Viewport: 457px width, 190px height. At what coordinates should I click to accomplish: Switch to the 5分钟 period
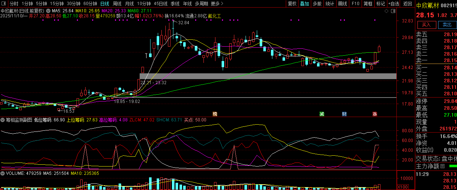click(x=41, y=4)
